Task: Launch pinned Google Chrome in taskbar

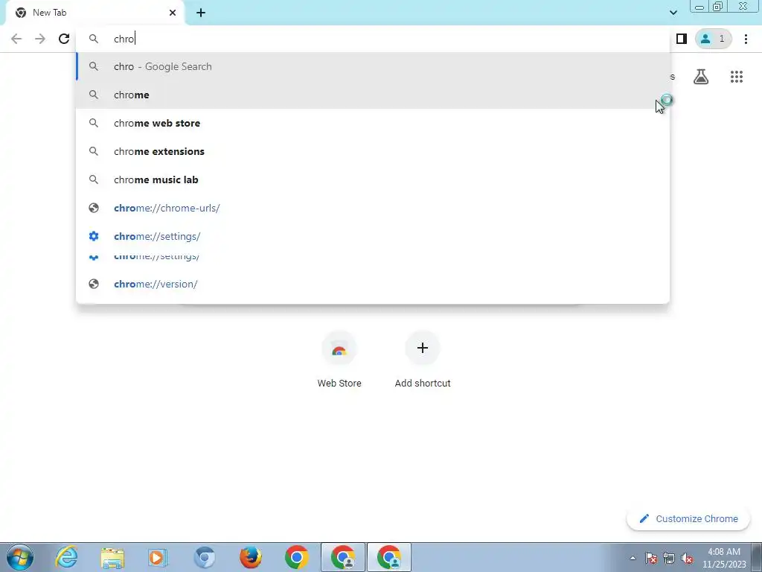Action: point(296,557)
